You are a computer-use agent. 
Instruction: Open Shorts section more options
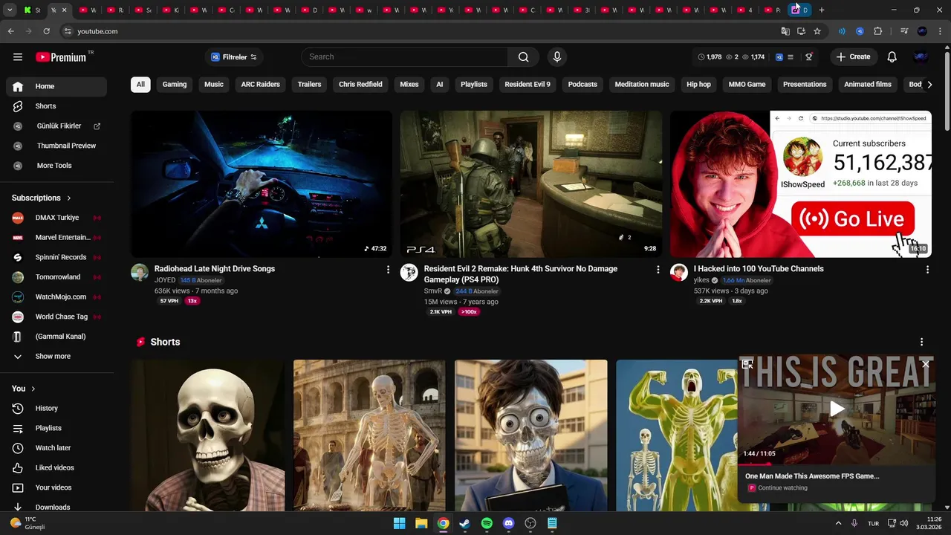[921, 342]
